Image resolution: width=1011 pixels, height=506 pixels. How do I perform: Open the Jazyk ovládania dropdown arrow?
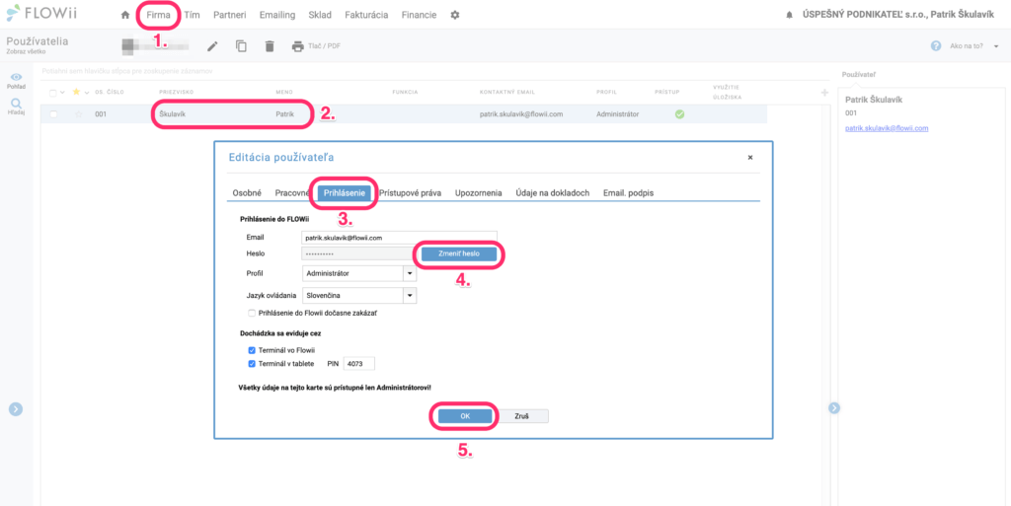pos(410,296)
